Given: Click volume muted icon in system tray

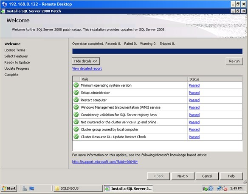Looking at the screenshot, I should click(x=225, y=189).
